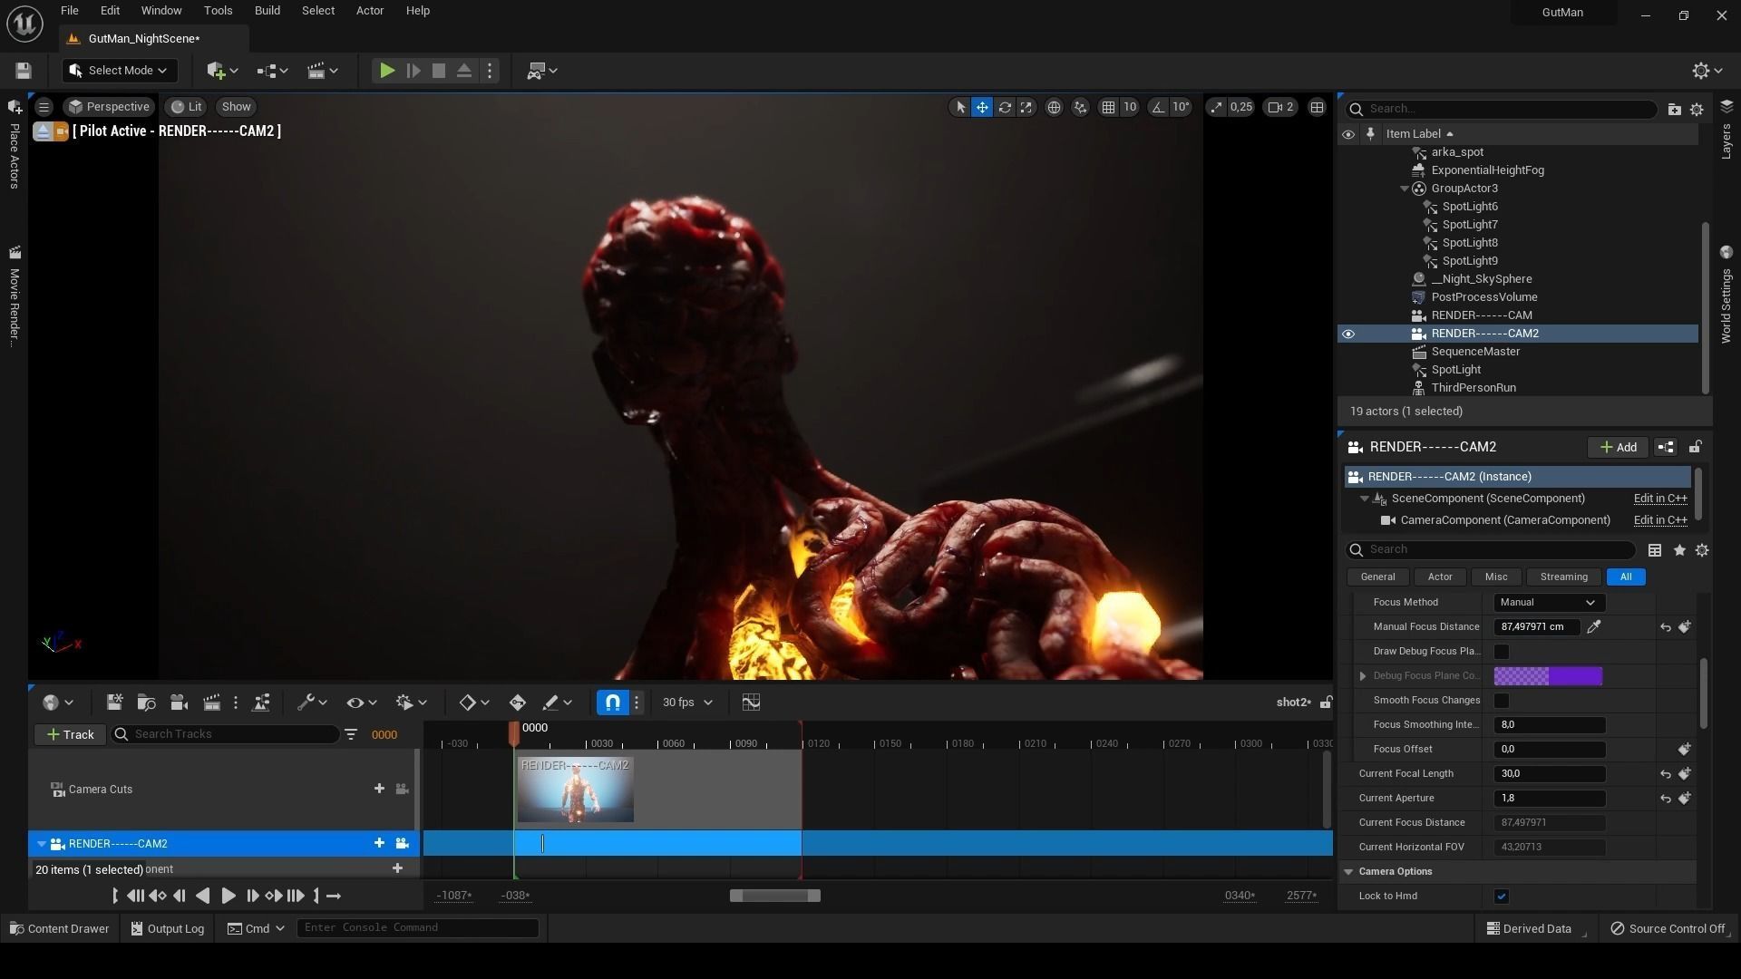This screenshot has height=979, width=1741.
Task: Pick focus distance with eyedropper icon
Action: point(1594,626)
